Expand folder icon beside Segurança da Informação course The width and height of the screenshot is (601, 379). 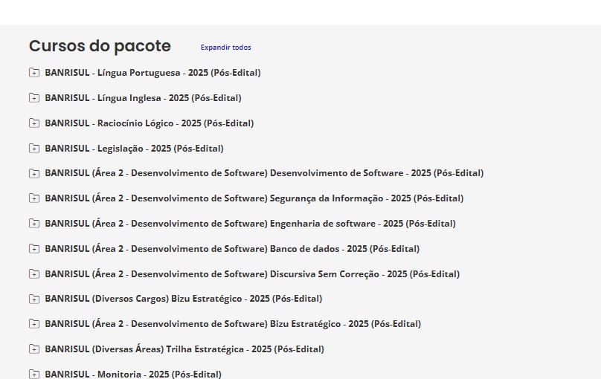[x=34, y=198]
